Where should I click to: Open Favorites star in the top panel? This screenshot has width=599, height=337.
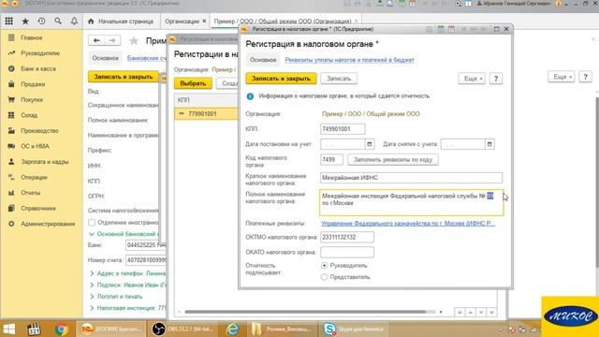[x=25, y=22]
